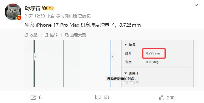The image size is (204, 103).
Task: Collapse the 选择 1 section triangle
Action: coord(125,73)
